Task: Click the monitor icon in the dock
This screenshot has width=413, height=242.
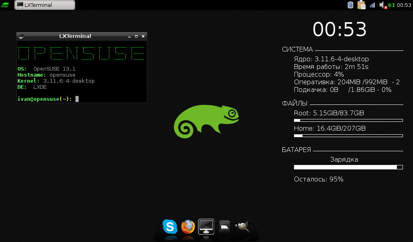Action: [206, 226]
